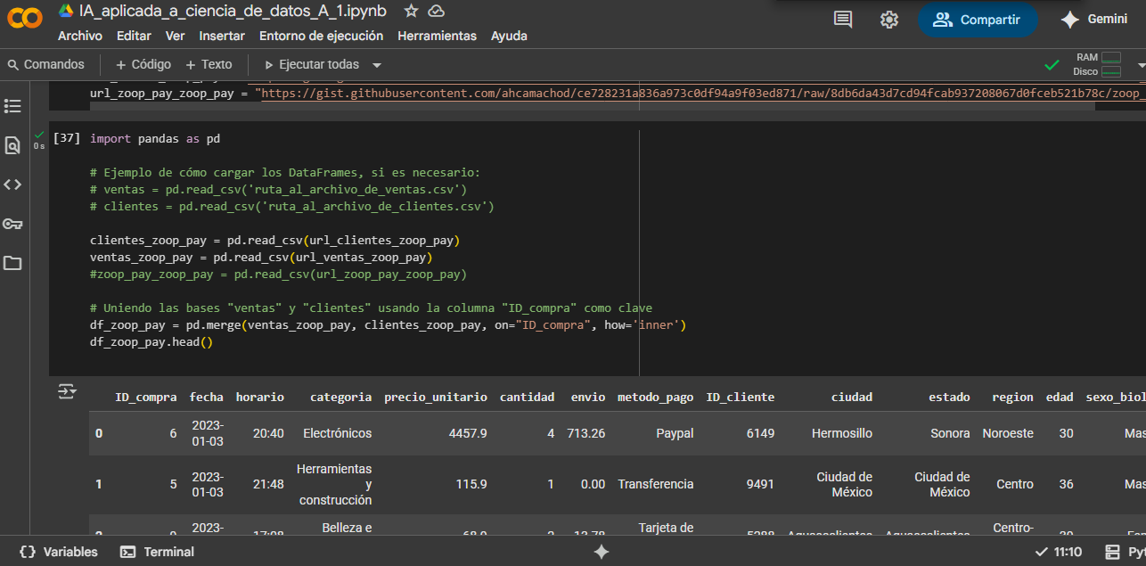The image size is (1146, 566).
Task: Click the Compartir button
Action: pos(978,20)
